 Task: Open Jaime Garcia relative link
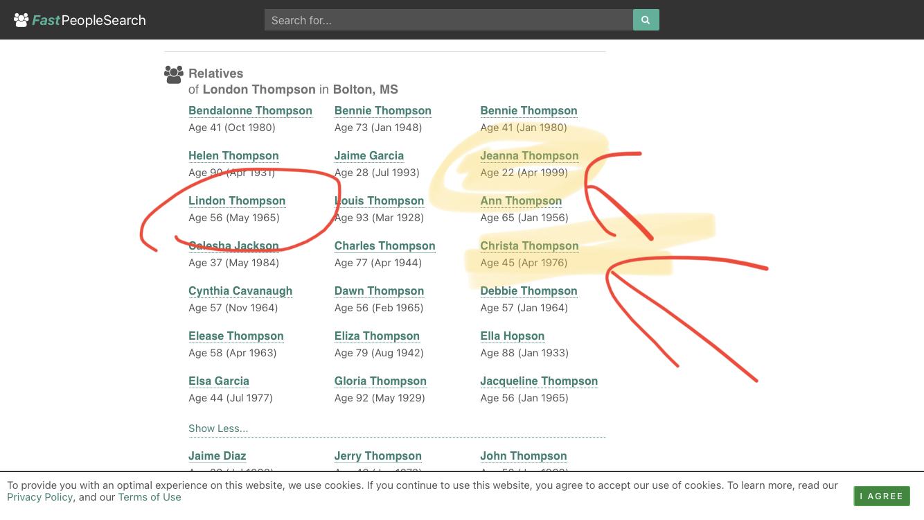pyautogui.click(x=368, y=156)
